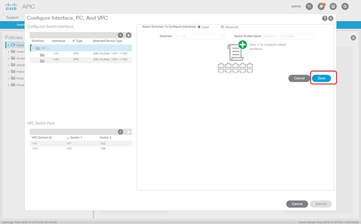The height and width of the screenshot is (224, 361).
Task: Click the Quick Start icon in Policies tree
Action: point(13,45)
